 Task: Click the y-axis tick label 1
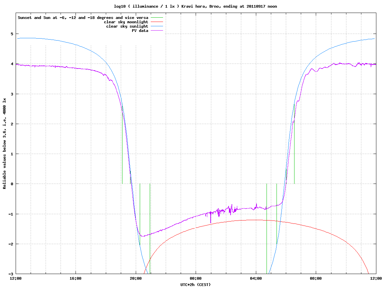point(12,154)
